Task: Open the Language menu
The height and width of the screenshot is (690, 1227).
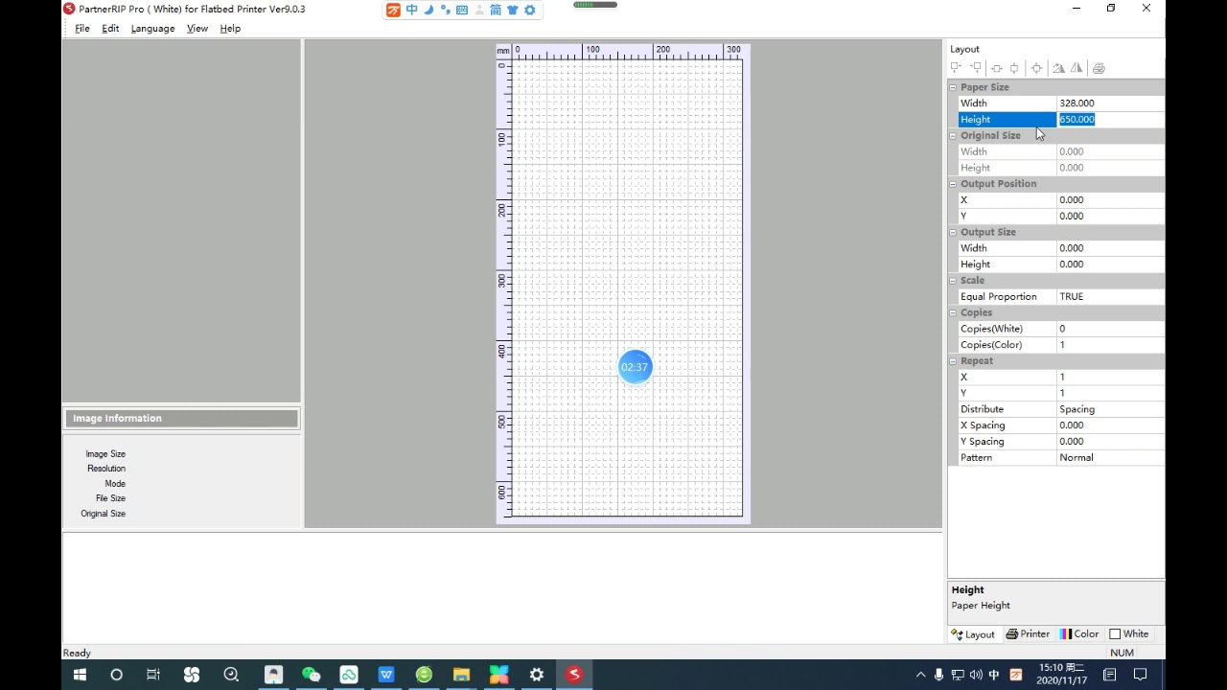Action: (152, 29)
